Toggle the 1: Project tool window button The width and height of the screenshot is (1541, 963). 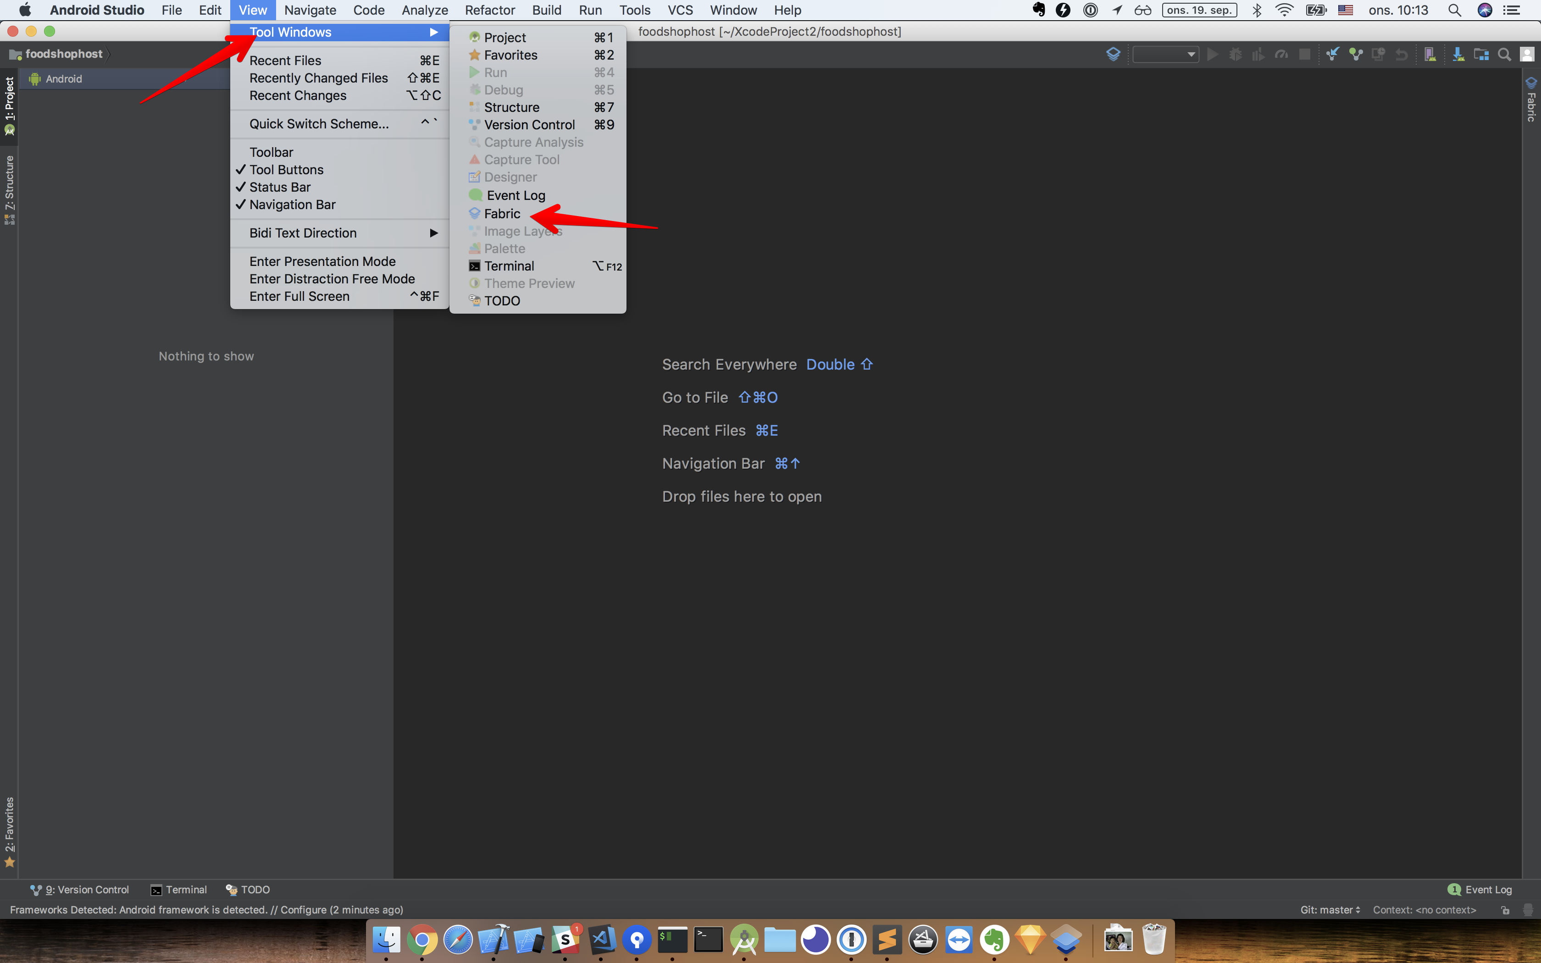tap(9, 106)
